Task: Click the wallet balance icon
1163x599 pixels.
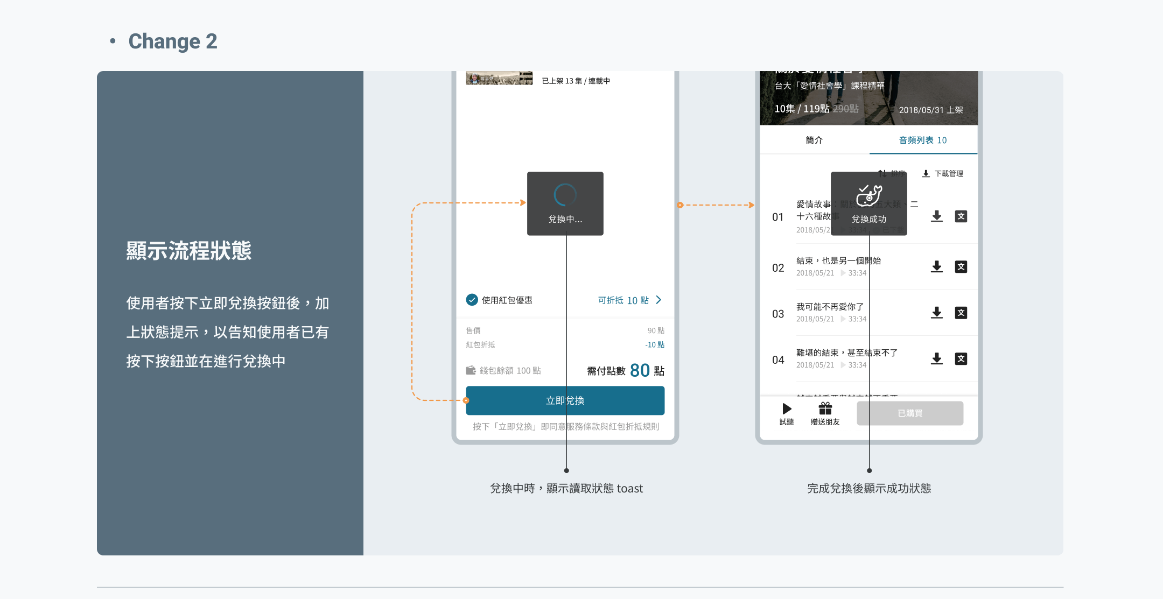Action: [471, 370]
